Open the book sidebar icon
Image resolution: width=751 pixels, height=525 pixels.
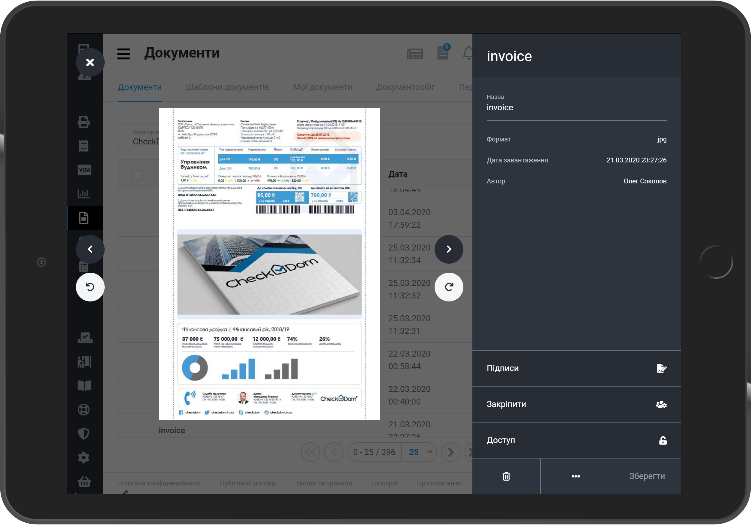click(84, 385)
